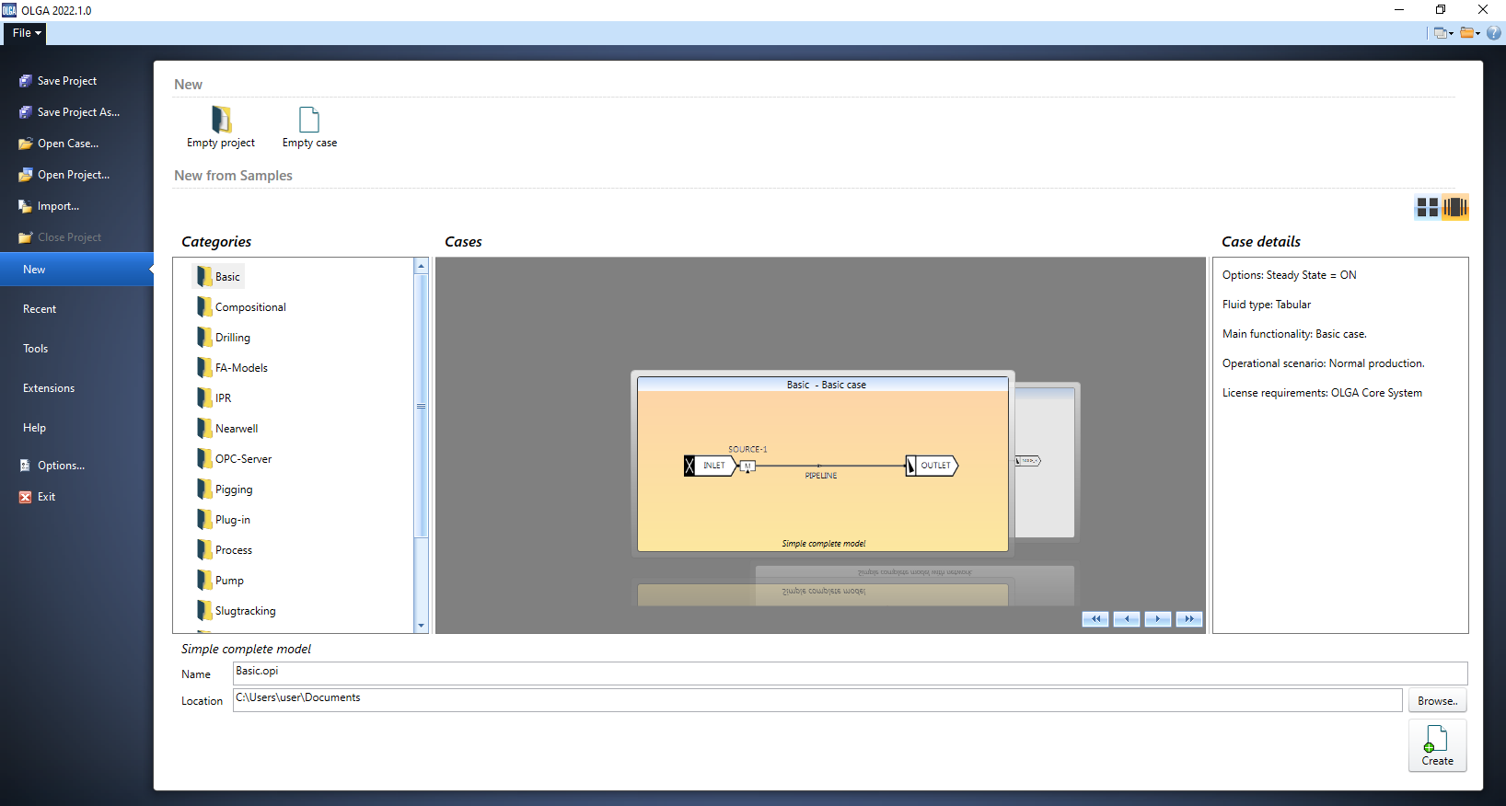The image size is (1506, 806).
Task: Click categories list scroll down arrow
Action: point(422,626)
